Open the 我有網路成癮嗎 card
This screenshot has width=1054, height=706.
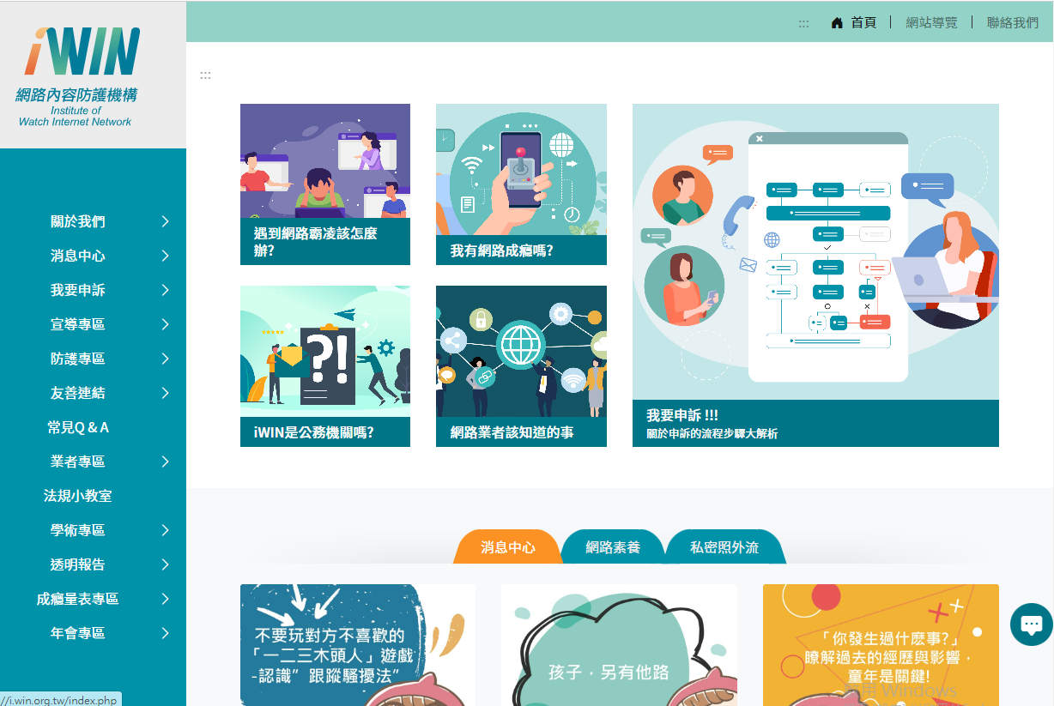pyautogui.click(x=521, y=184)
